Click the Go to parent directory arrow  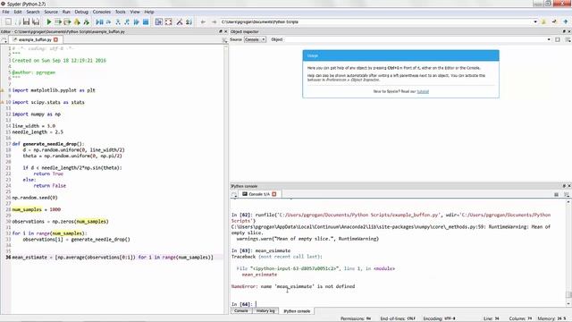566,21
